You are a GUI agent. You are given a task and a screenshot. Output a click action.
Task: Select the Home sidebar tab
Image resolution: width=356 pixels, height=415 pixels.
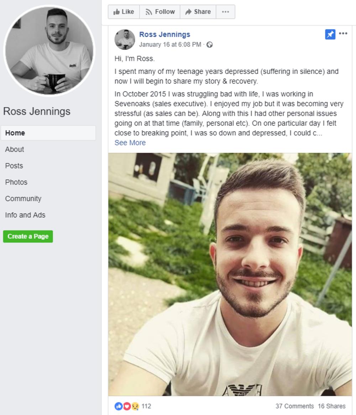[x=48, y=133]
